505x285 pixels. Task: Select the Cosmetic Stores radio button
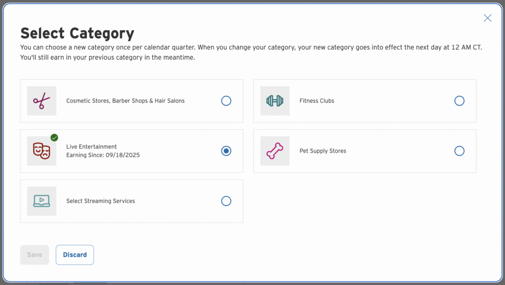(x=226, y=101)
